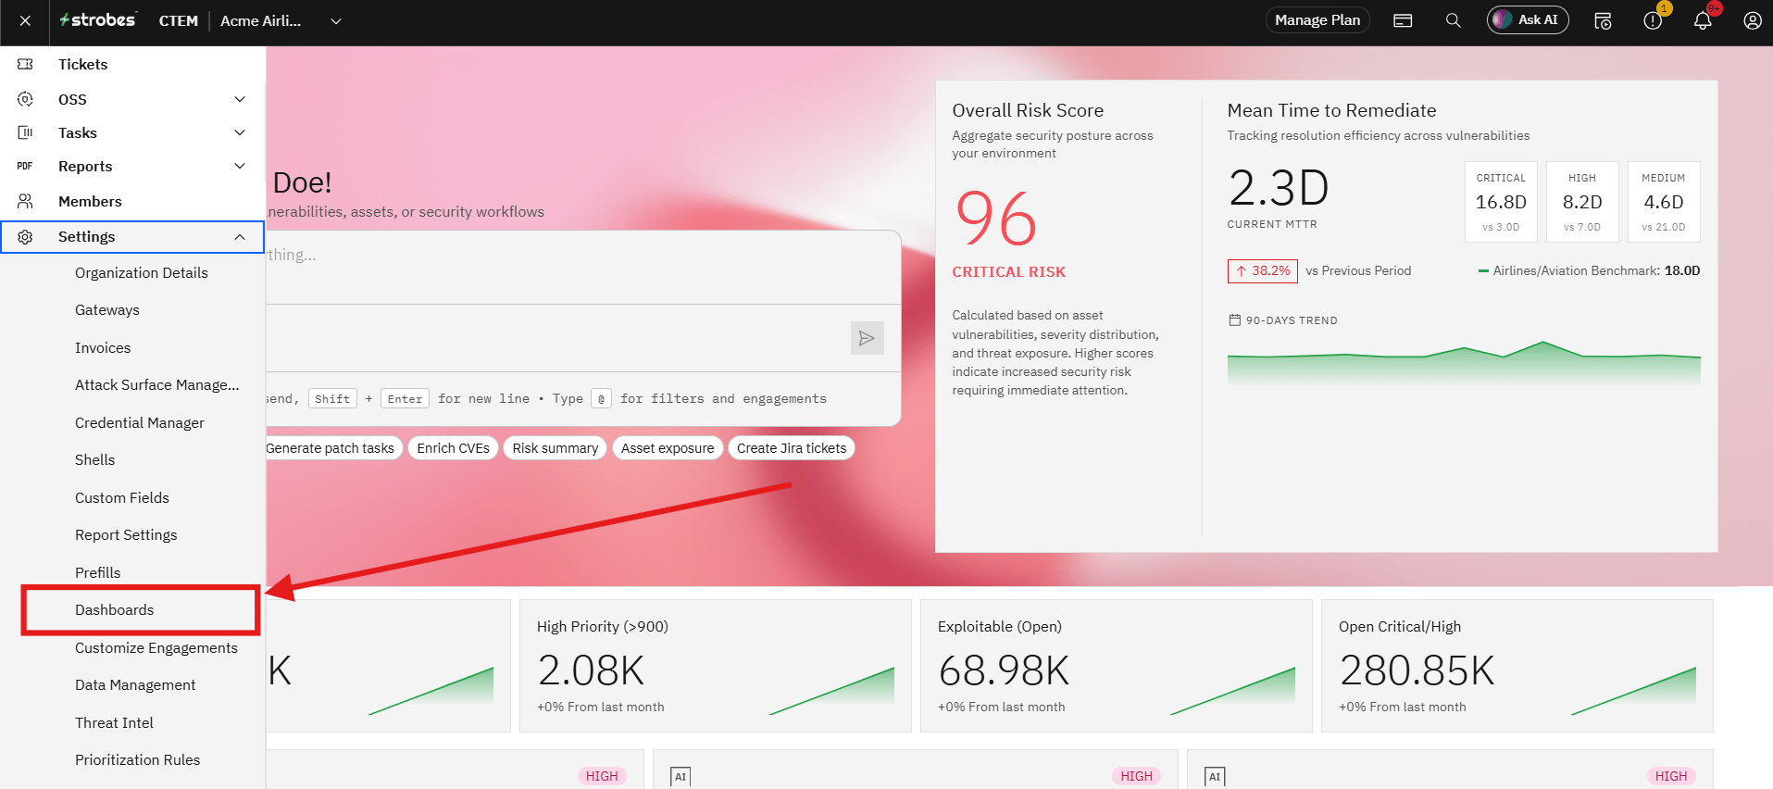
Task: Expand the Tasks menu chevron
Action: point(240,132)
